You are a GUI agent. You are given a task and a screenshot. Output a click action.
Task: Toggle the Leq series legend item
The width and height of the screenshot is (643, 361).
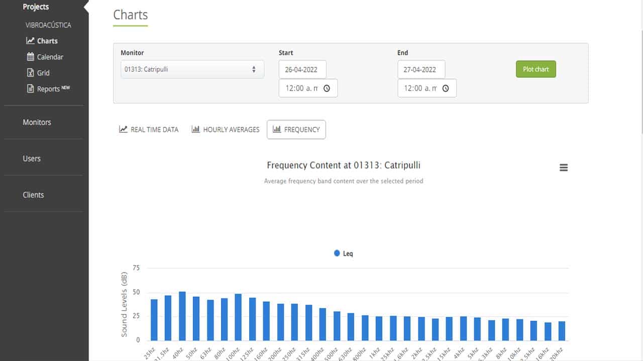pyautogui.click(x=344, y=254)
